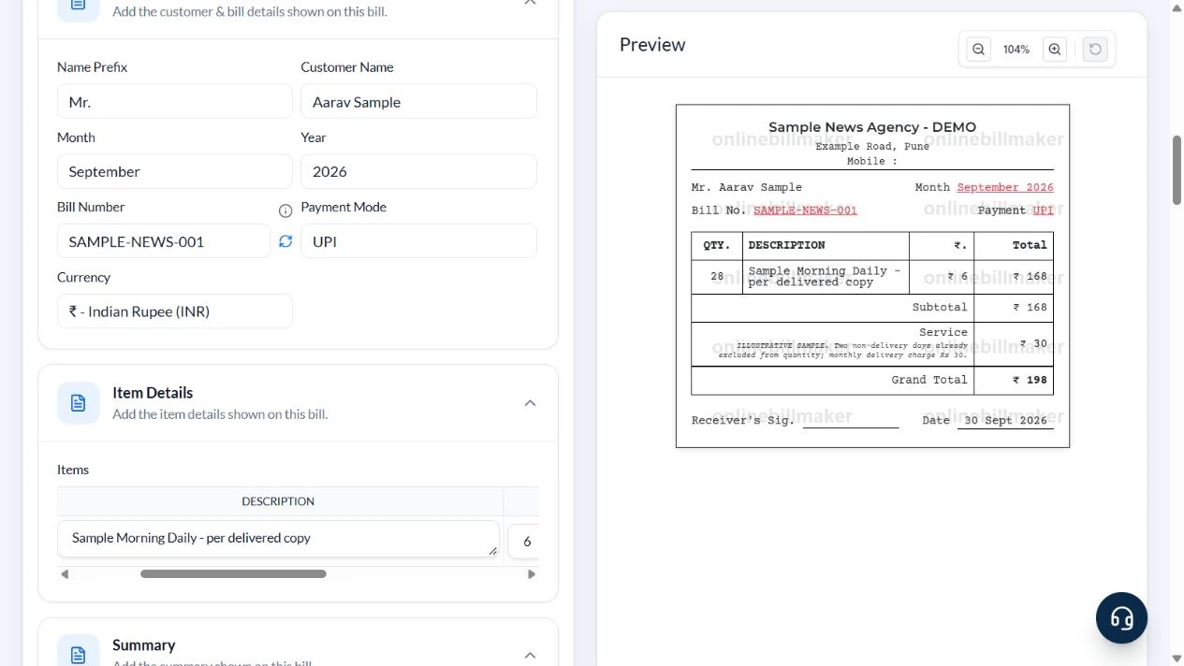Zoom in the bill preview
The height and width of the screenshot is (666, 1184).
point(1055,50)
